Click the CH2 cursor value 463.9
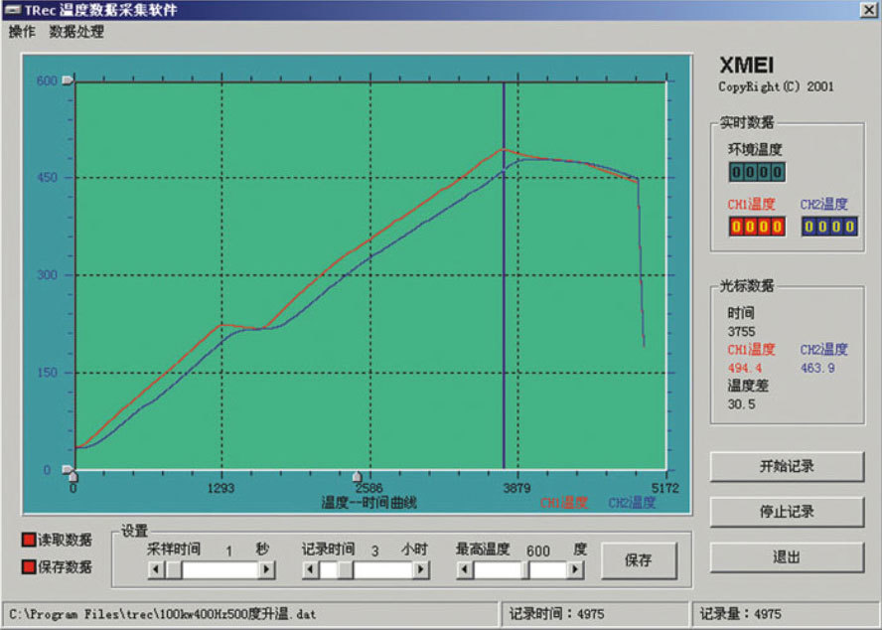Viewport: 882px width, 630px height. coord(817,368)
